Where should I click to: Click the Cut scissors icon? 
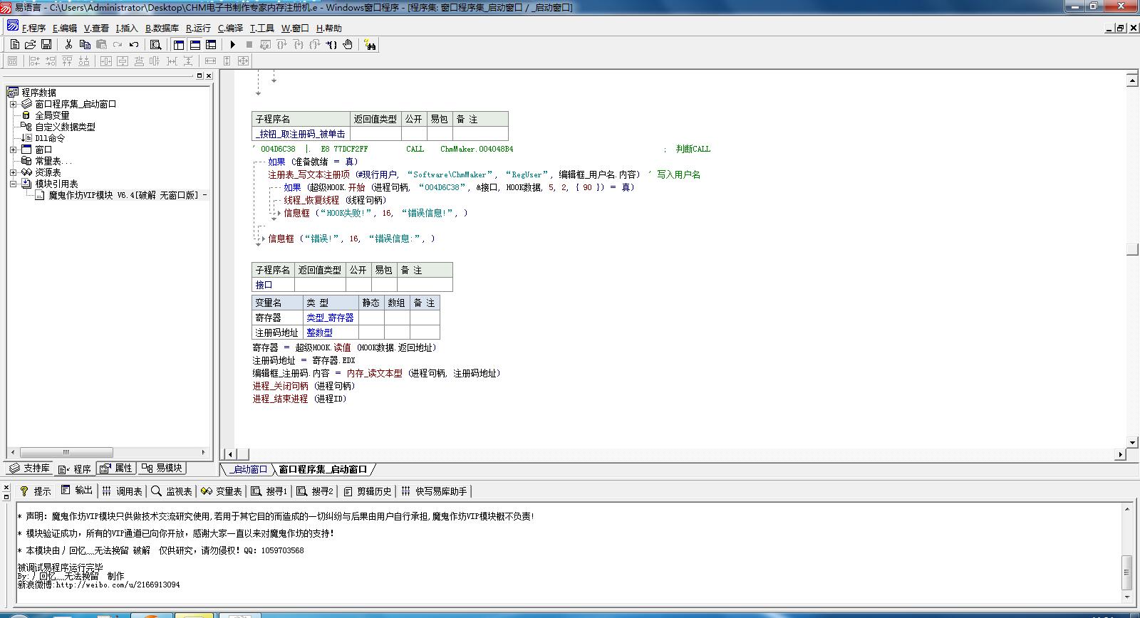[68, 44]
